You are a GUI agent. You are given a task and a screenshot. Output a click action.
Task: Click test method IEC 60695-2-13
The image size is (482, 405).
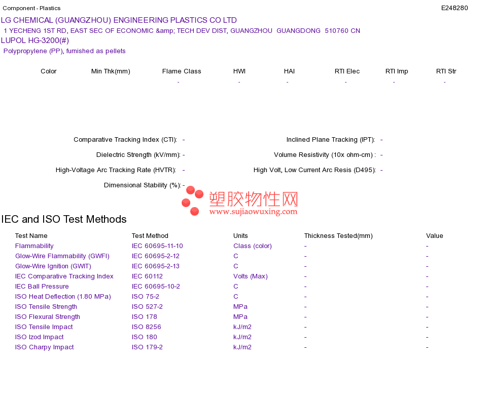(156, 266)
